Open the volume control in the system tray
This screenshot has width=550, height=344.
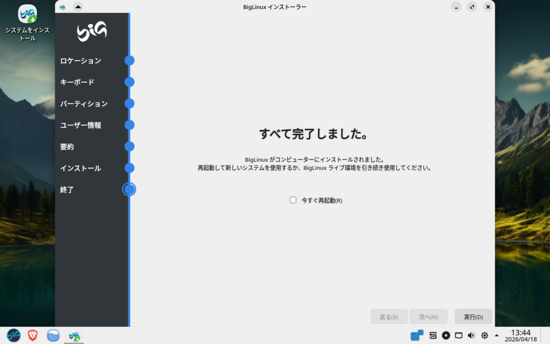point(472,335)
